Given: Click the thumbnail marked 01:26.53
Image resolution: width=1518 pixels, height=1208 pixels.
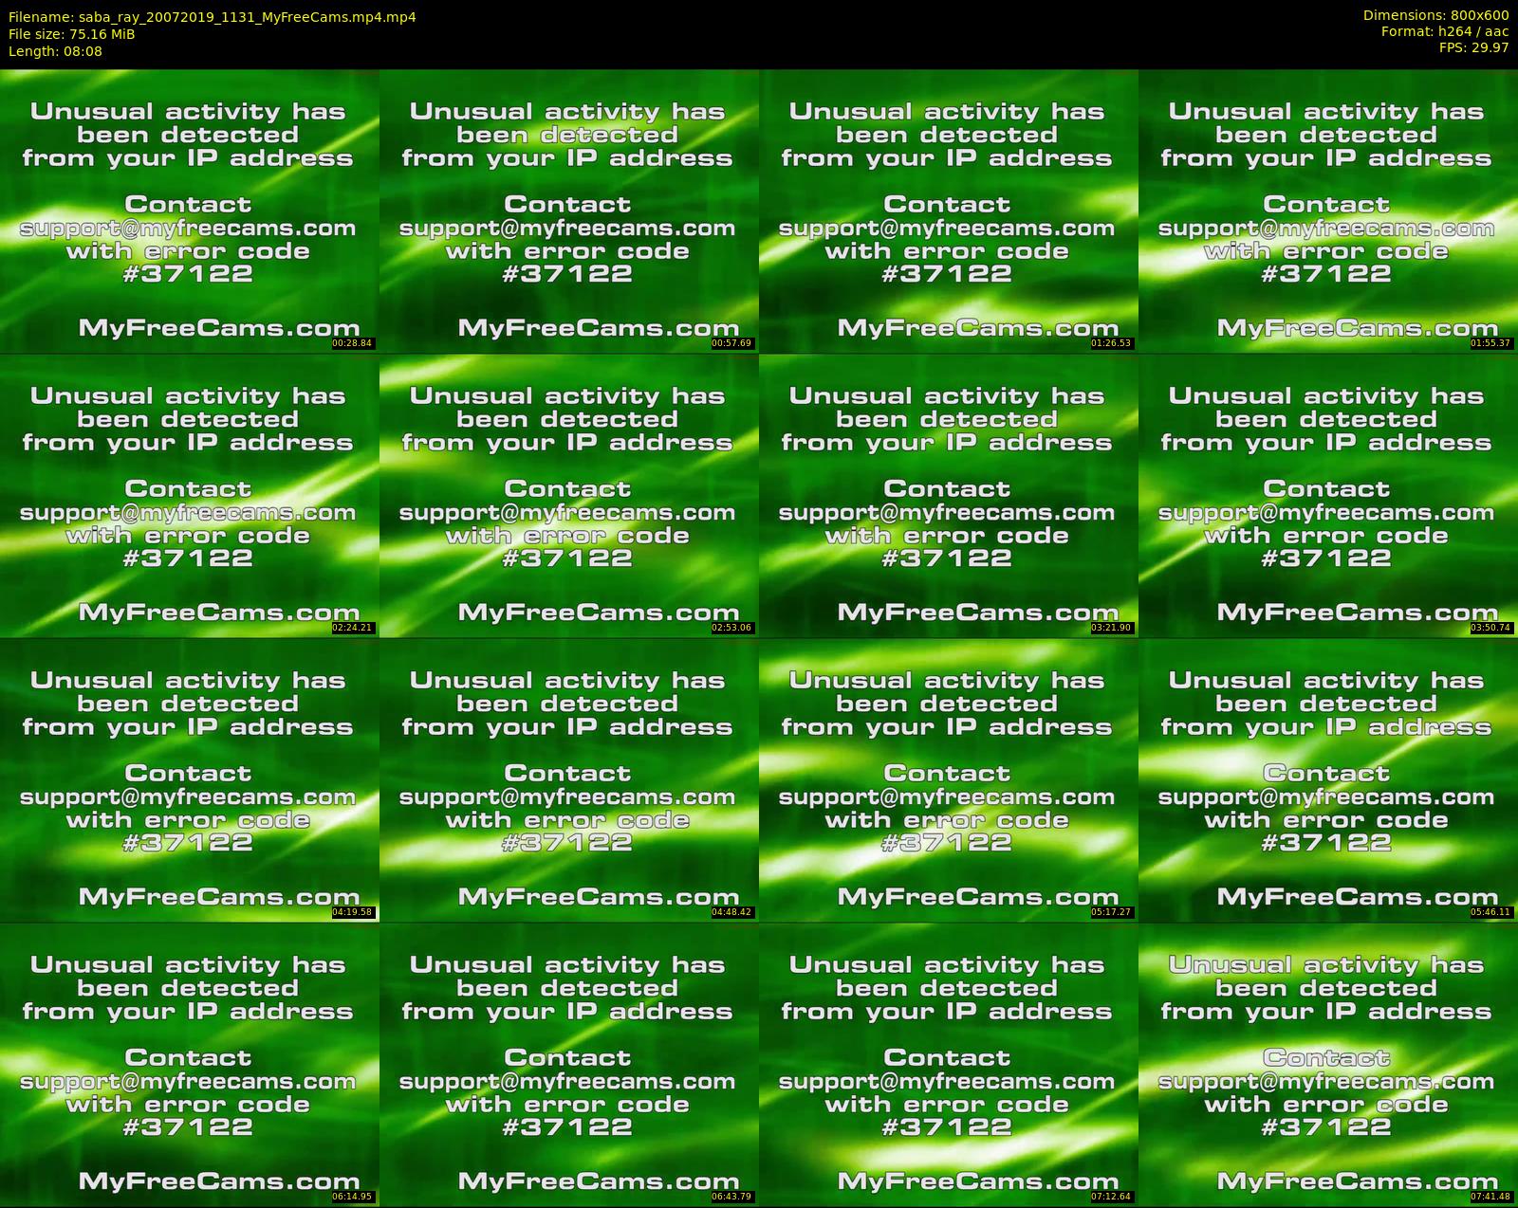Looking at the screenshot, I should point(949,211).
